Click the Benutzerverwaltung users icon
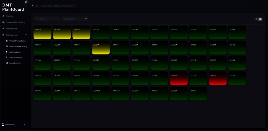 pos(7,46)
